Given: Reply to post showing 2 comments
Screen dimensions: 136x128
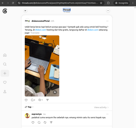Looking at the screenshot, I should coord(33,100).
